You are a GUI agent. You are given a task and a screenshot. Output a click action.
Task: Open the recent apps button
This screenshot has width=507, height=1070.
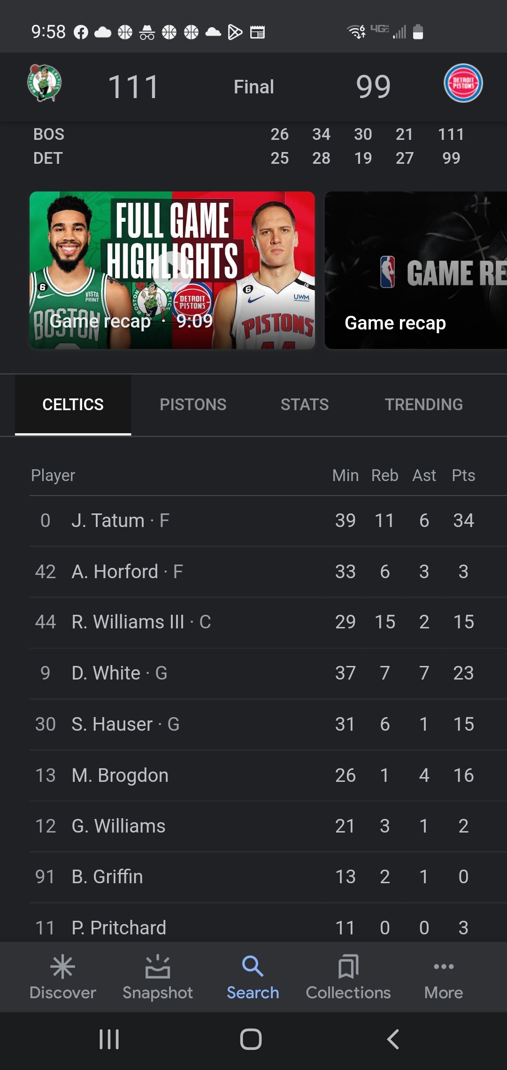(x=109, y=1039)
